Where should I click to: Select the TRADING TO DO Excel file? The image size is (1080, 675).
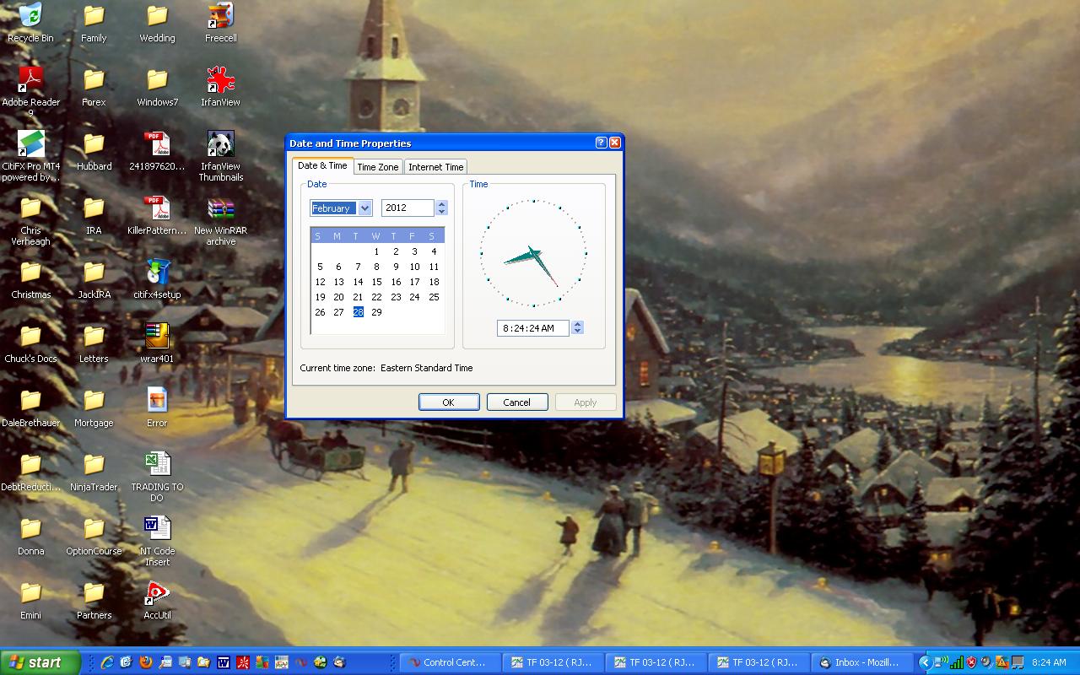point(157,477)
